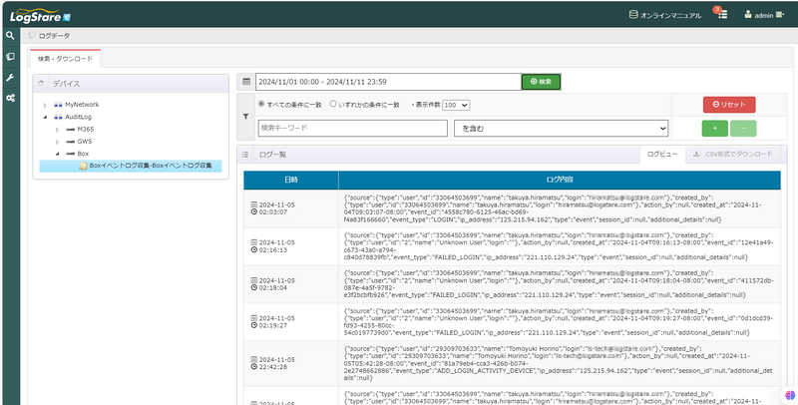Select the すべての条件に一致 radio button

[x=262, y=104]
